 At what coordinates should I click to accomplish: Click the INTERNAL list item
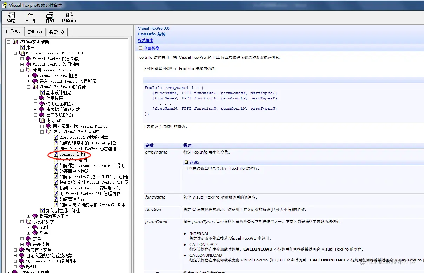[x=199, y=234]
